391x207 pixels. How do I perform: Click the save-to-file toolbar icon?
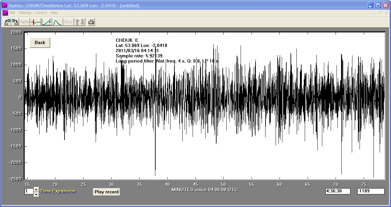[x=15, y=22]
